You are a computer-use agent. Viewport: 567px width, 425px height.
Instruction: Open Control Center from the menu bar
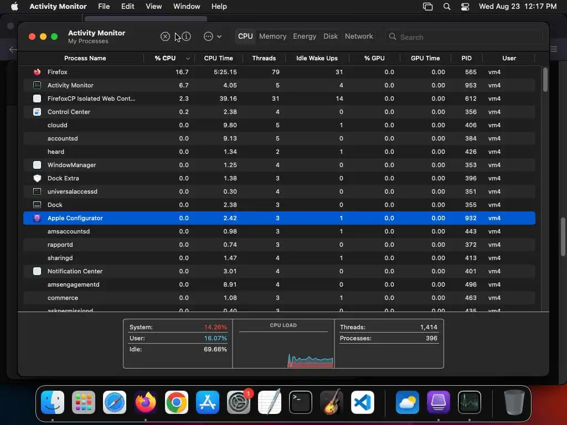[x=465, y=7]
